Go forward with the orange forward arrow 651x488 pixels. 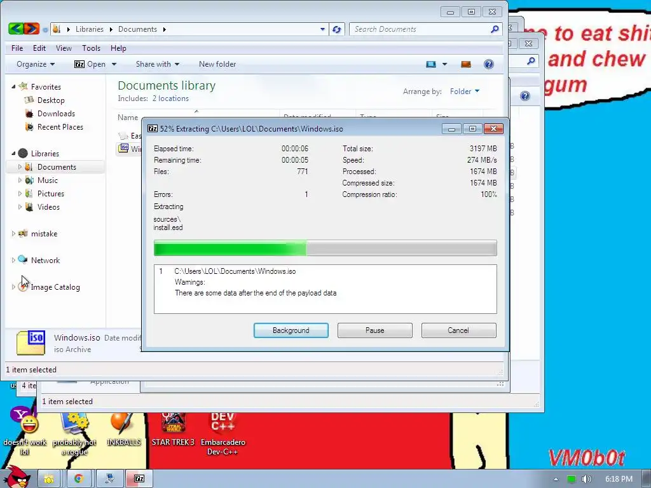point(32,29)
